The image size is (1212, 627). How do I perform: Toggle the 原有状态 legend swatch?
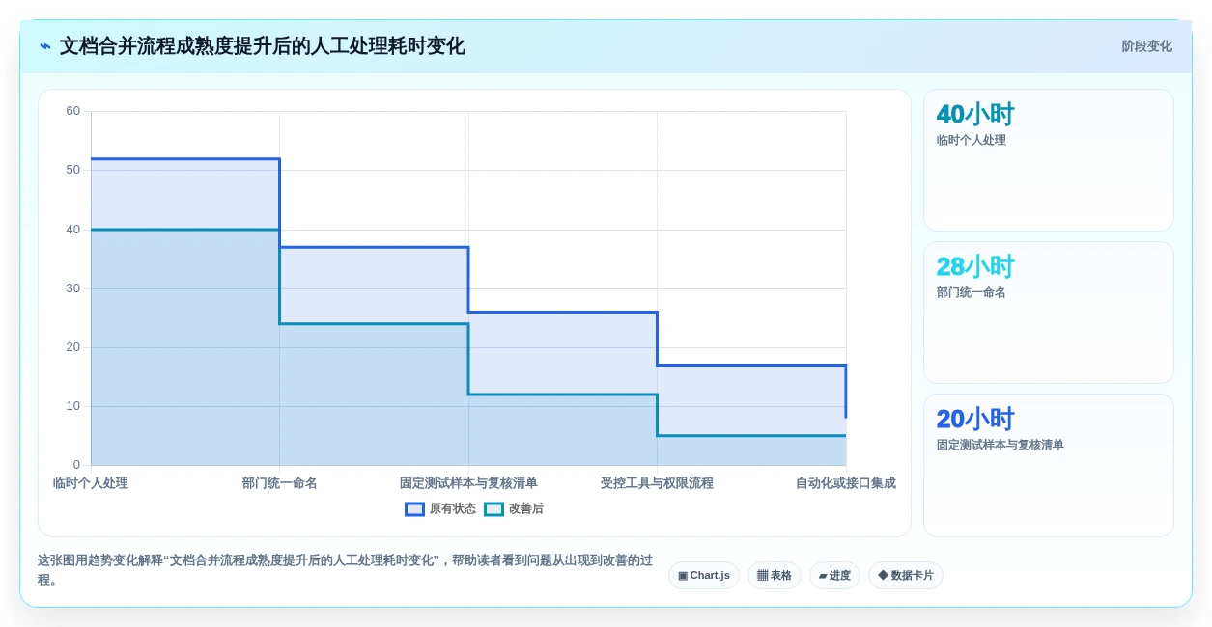pyautogui.click(x=414, y=509)
